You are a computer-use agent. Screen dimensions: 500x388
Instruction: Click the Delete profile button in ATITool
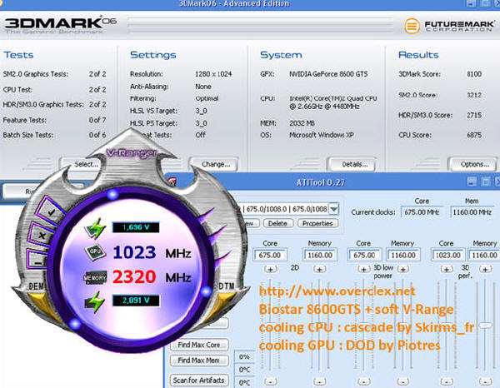277,223
